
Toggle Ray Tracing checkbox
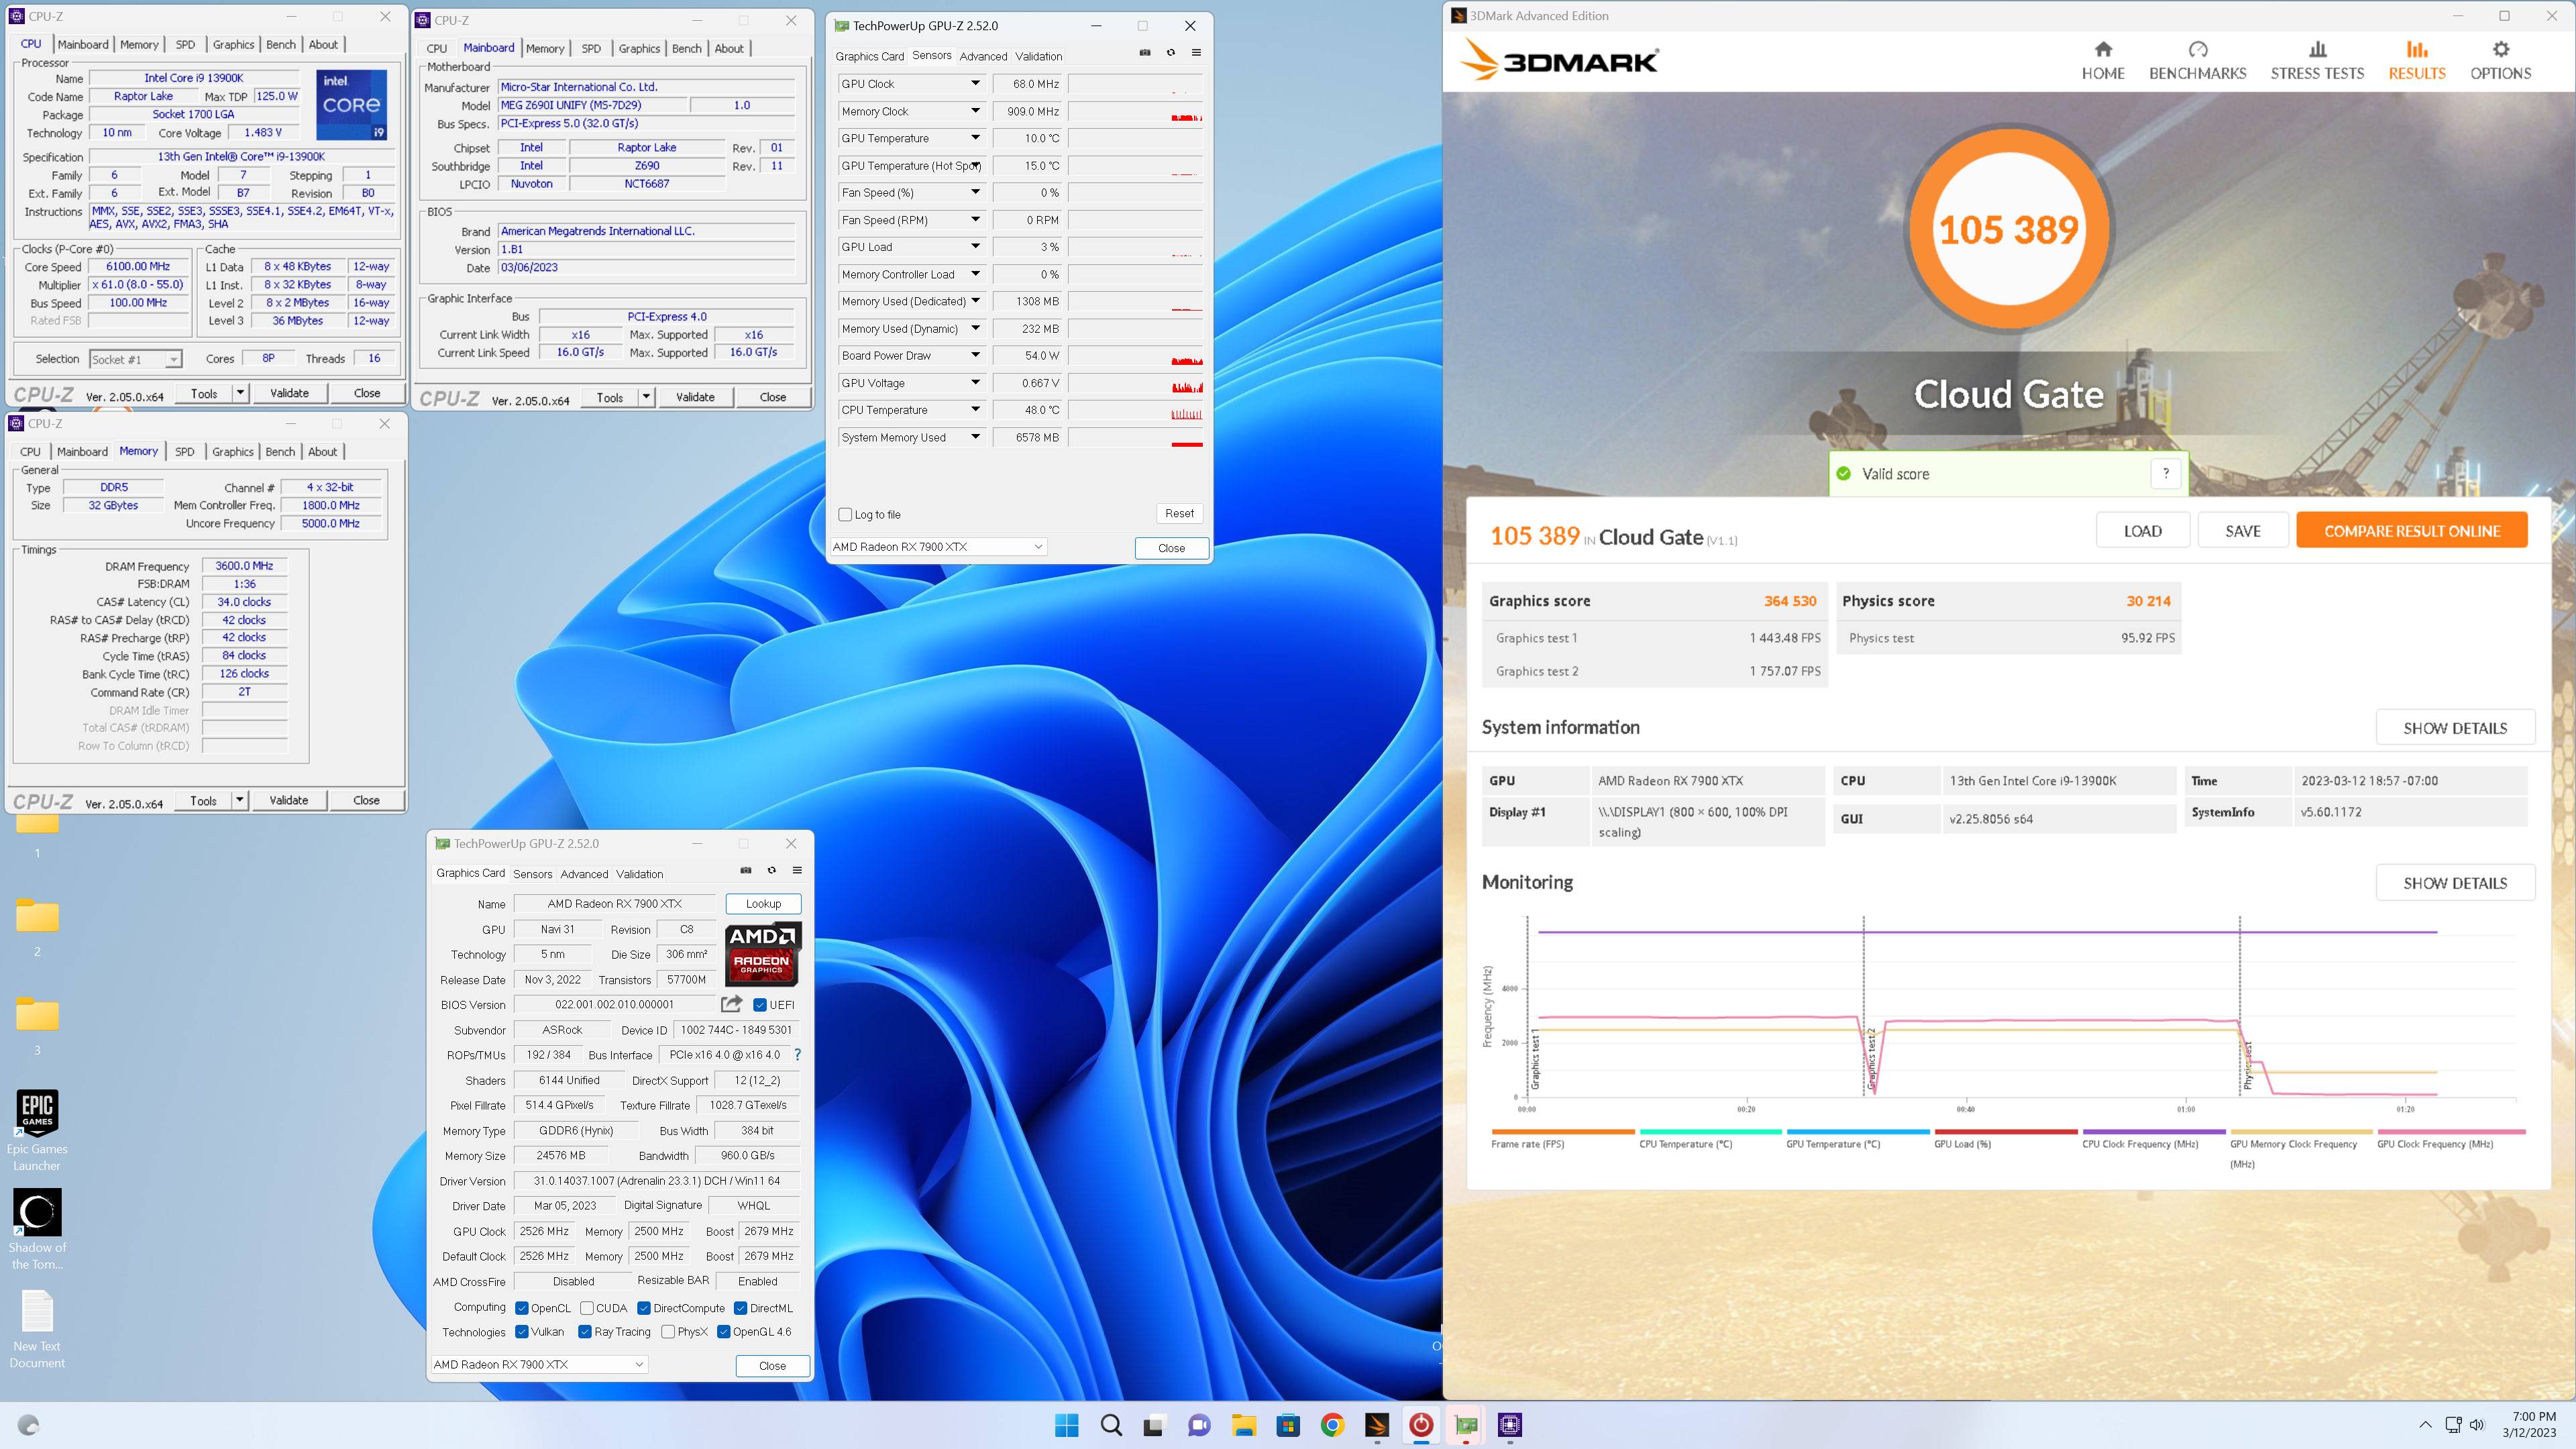tap(585, 1332)
